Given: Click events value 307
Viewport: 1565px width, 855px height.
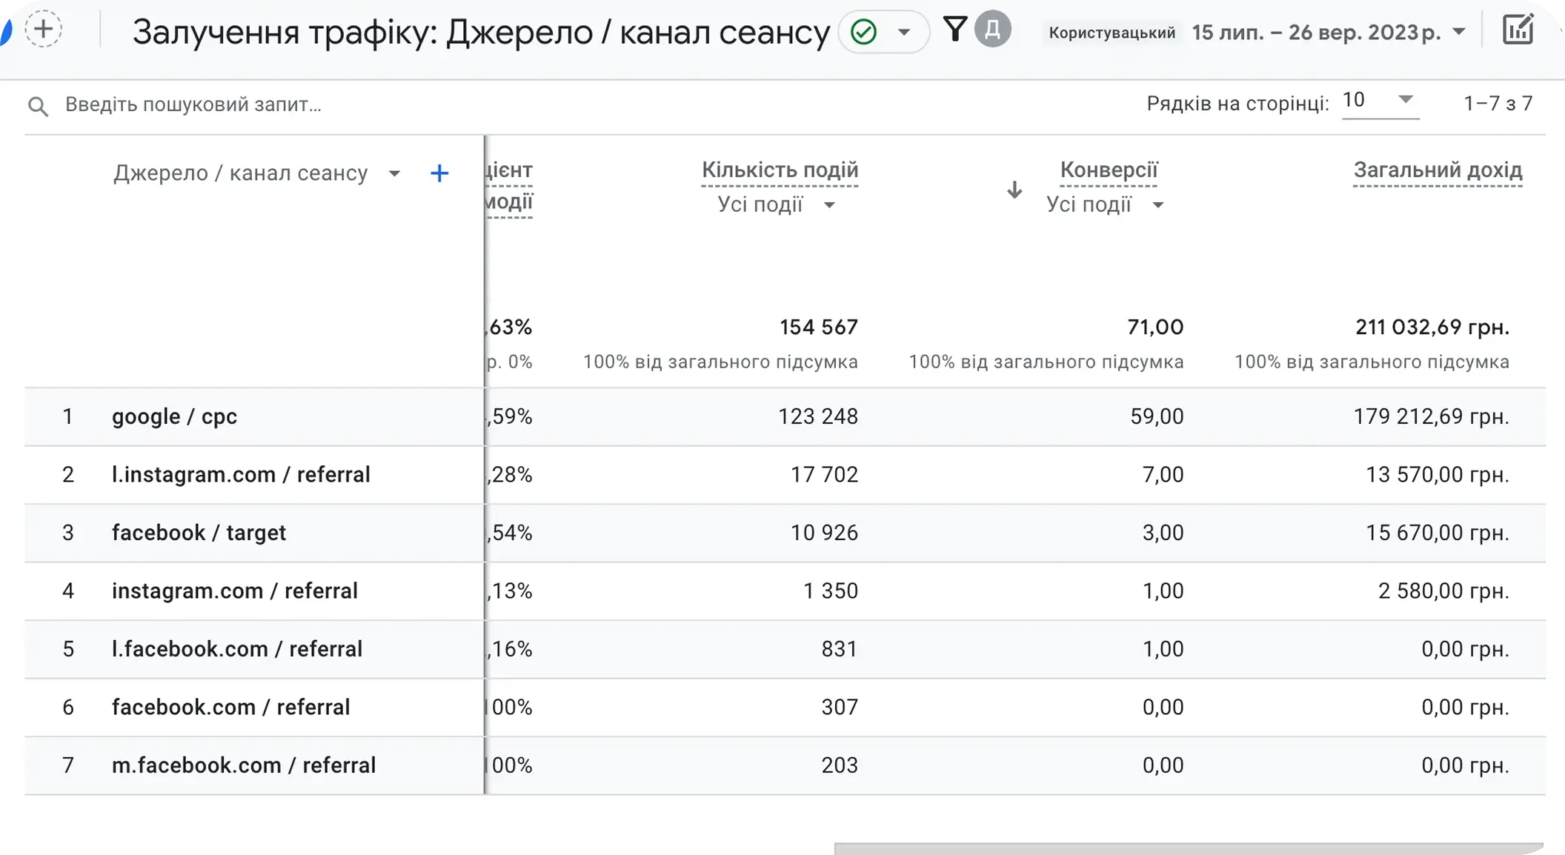Looking at the screenshot, I should click(840, 707).
